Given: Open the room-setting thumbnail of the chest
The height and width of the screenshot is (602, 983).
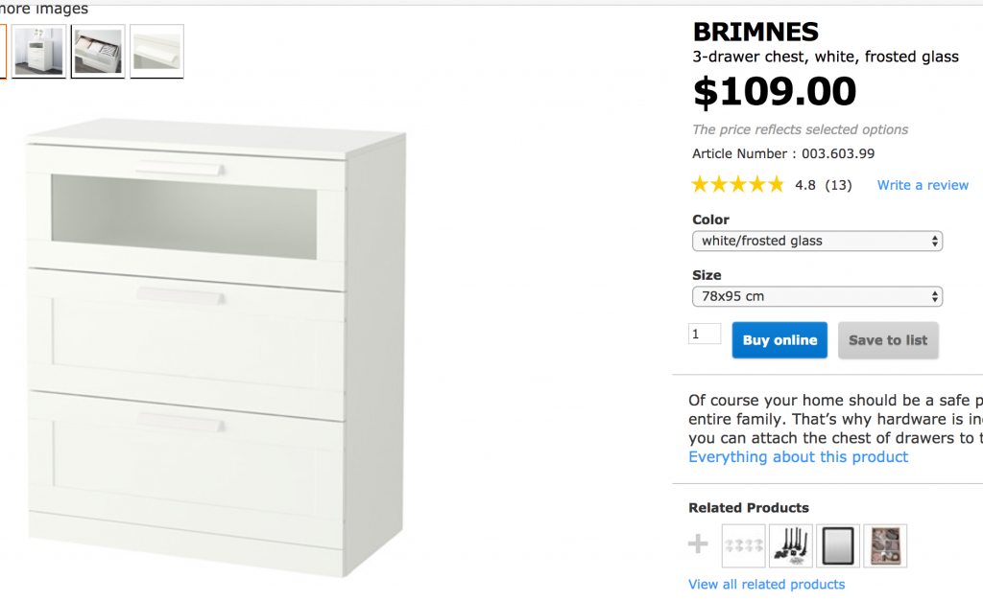Looking at the screenshot, I should 38,51.
